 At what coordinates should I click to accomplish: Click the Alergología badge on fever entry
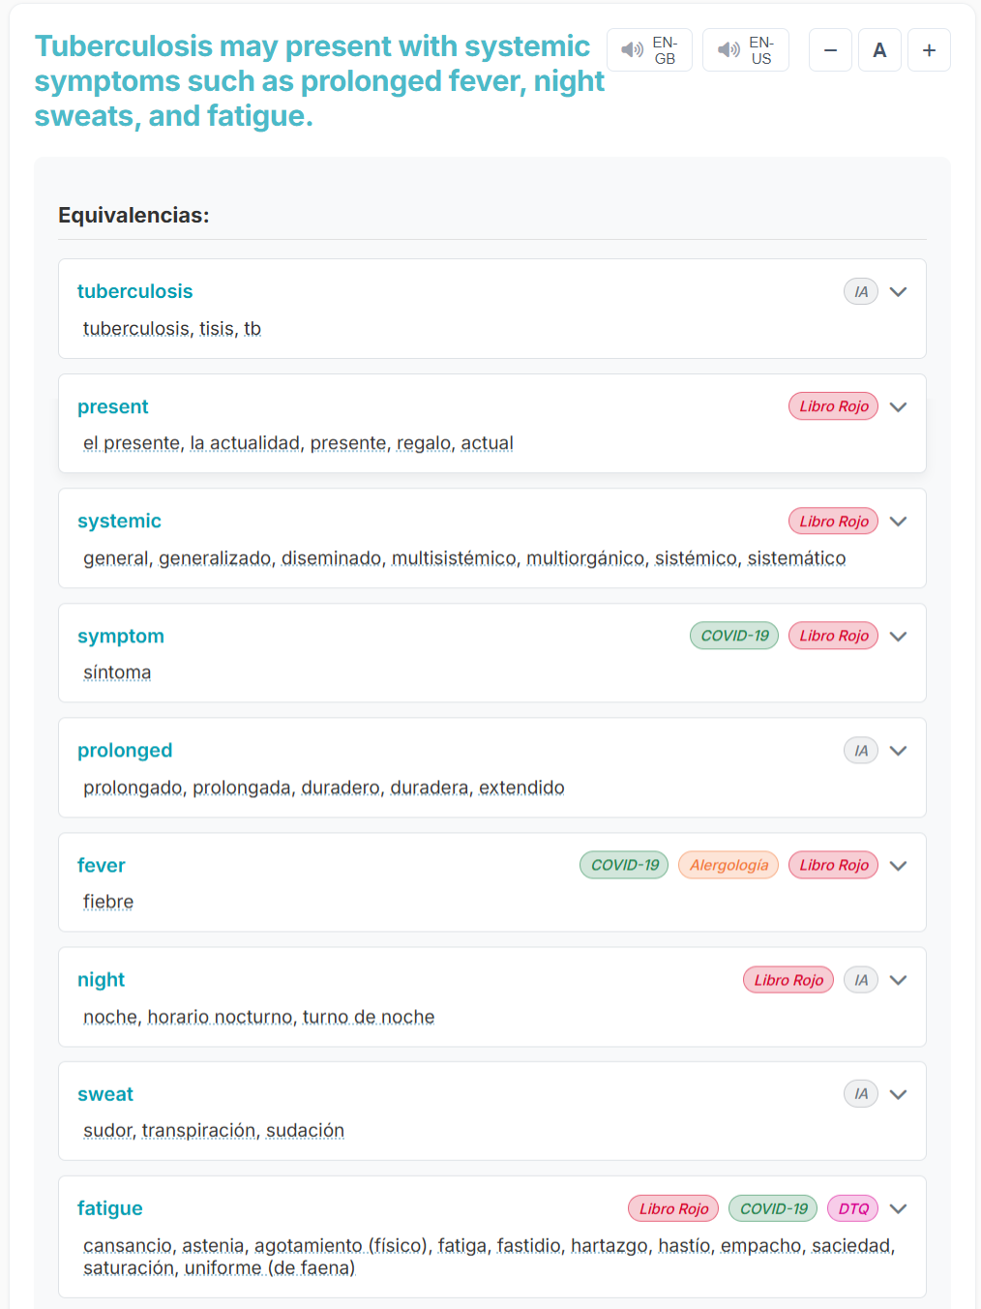tap(728, 865)
